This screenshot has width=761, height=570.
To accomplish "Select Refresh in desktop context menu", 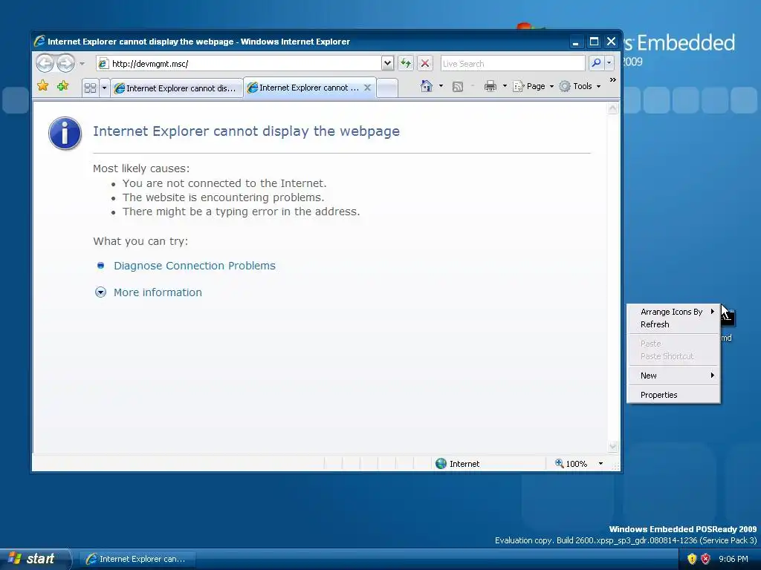I will point(673,324).
